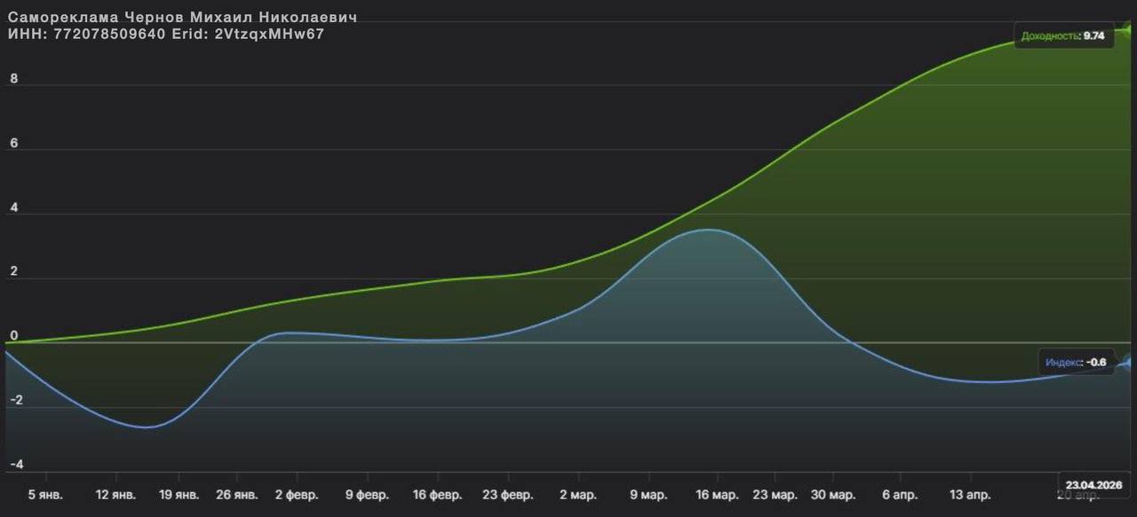Pick the 2 февр. date label
Screen dimensions: 1137x517
pyautogui.click(x=297, y=496)
